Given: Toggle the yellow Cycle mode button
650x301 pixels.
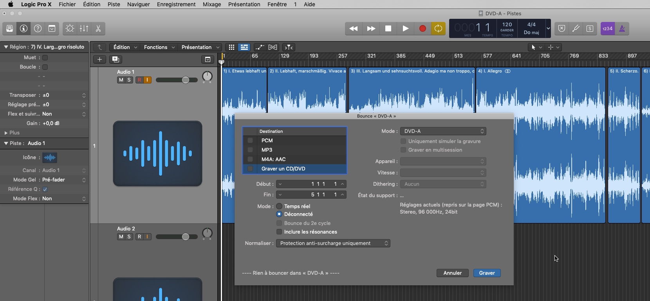Looking at the screenshot, I should (x=438, y=29).
